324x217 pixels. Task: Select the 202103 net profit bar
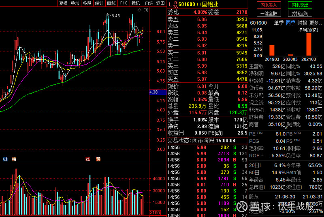(309, 44)
